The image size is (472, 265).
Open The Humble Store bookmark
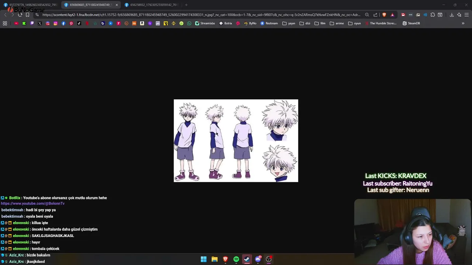[x=381, y=23]
